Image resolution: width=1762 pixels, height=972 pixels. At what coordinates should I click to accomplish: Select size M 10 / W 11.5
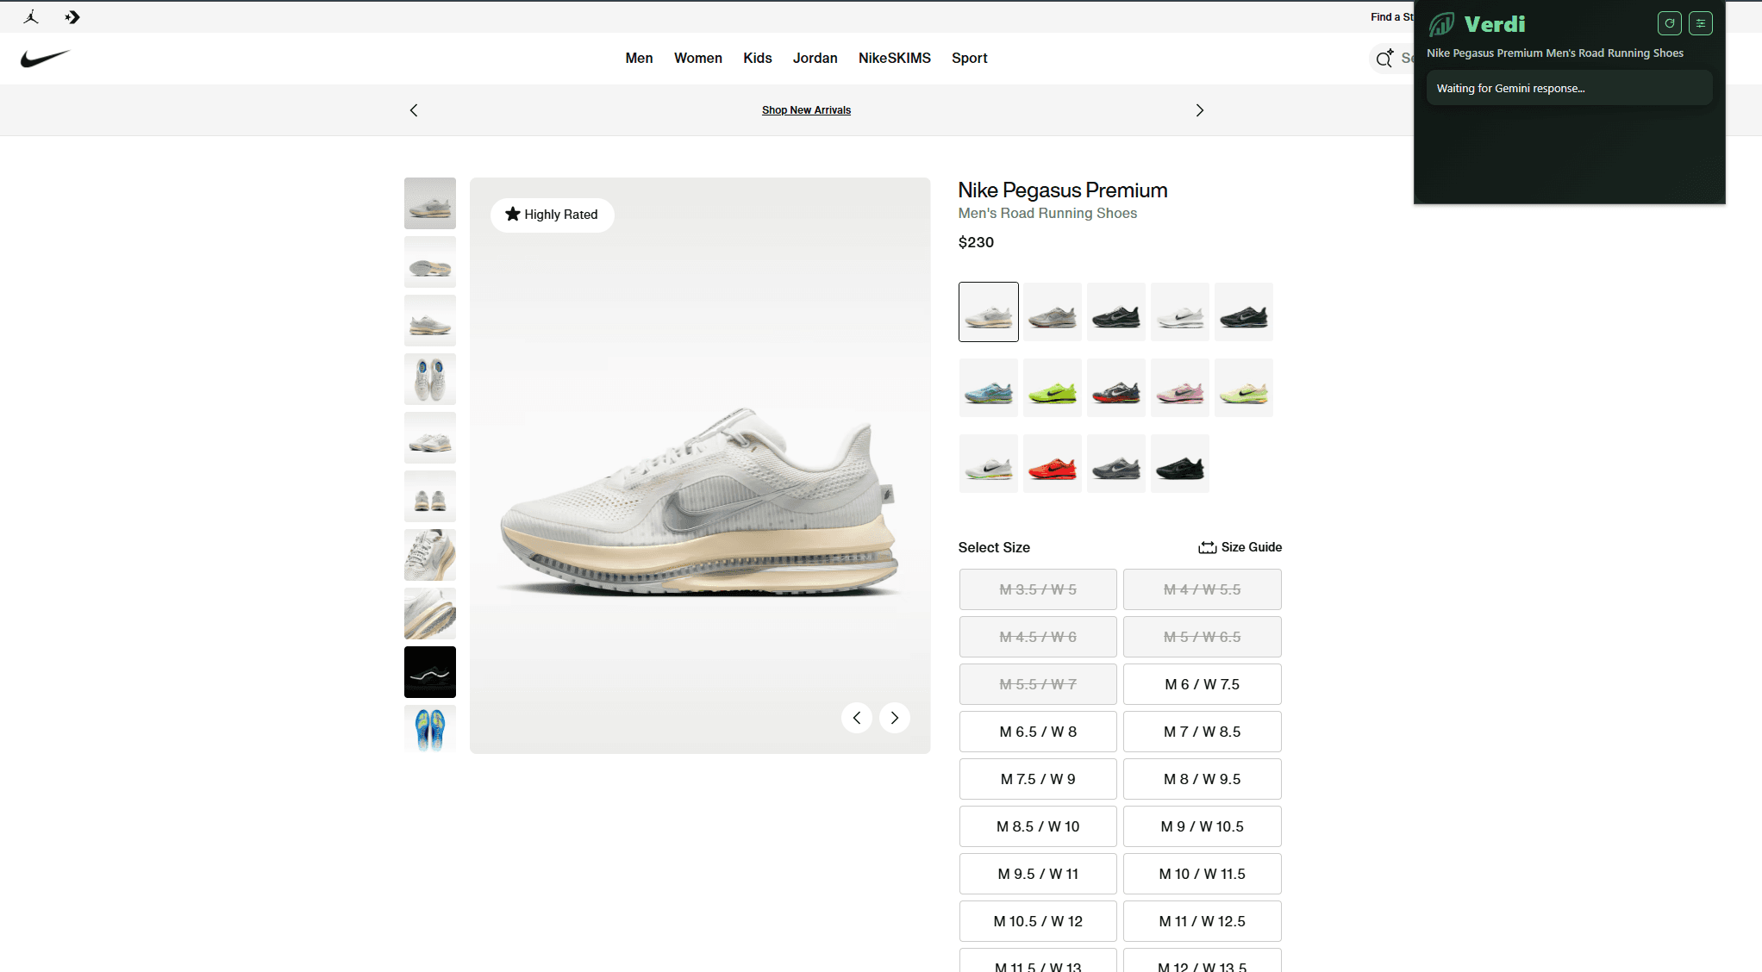point(1203,874)
